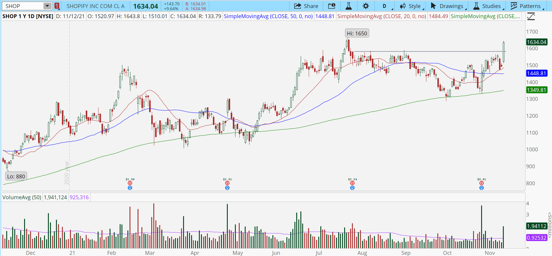Screen dimensions: 552x256
Task: Click the blue lightbulb icon below the $2.24 earnings
Action: [352, 188]
